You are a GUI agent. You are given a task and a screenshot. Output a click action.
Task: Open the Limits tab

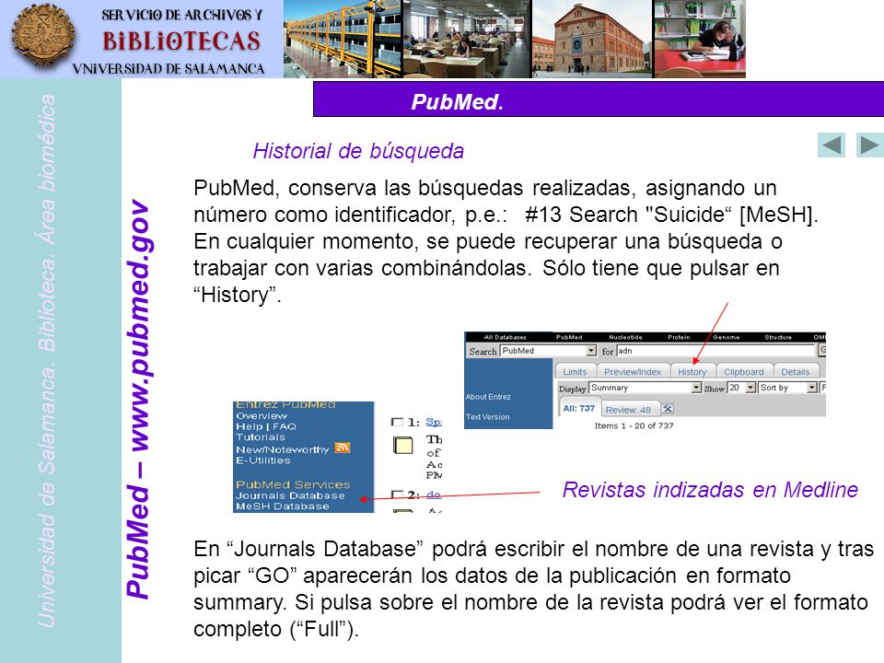[x=575, y=371]
